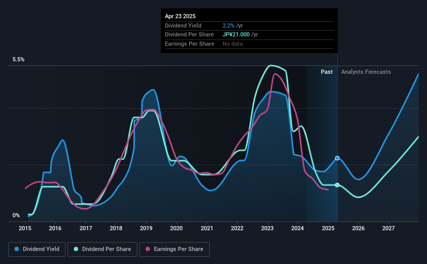Image resolution: width=427 pixels, height=264 pixels.
Task: Select the Analysts Forecasts label
Action: pos(366,72)
